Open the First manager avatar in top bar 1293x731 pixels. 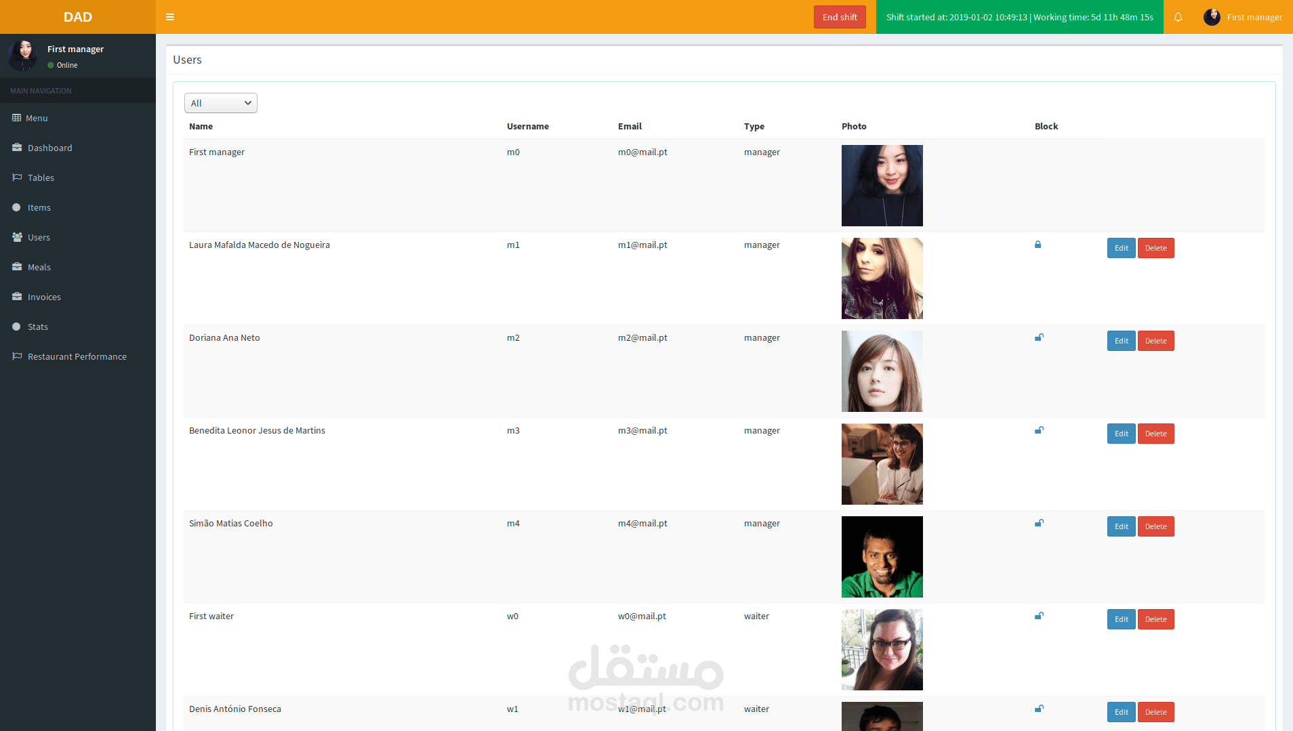click(x=1212, y=17)
